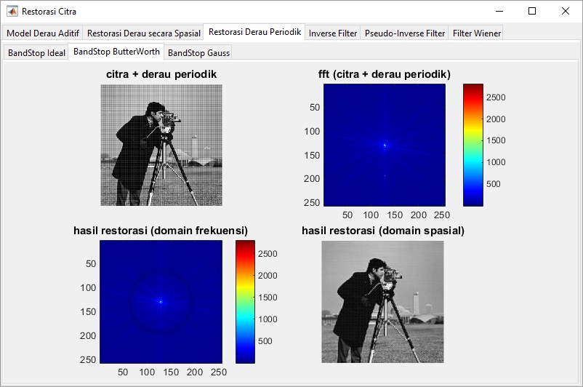Click the colorbar beside hasil restorasi frekuensi

click(x=246, y=302)
